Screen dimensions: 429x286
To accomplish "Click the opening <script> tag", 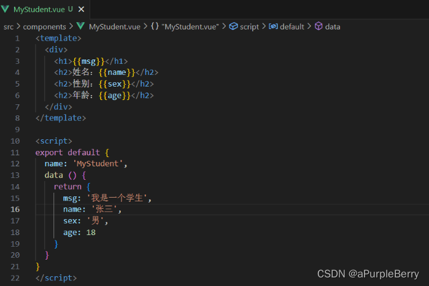I will 53,141.
